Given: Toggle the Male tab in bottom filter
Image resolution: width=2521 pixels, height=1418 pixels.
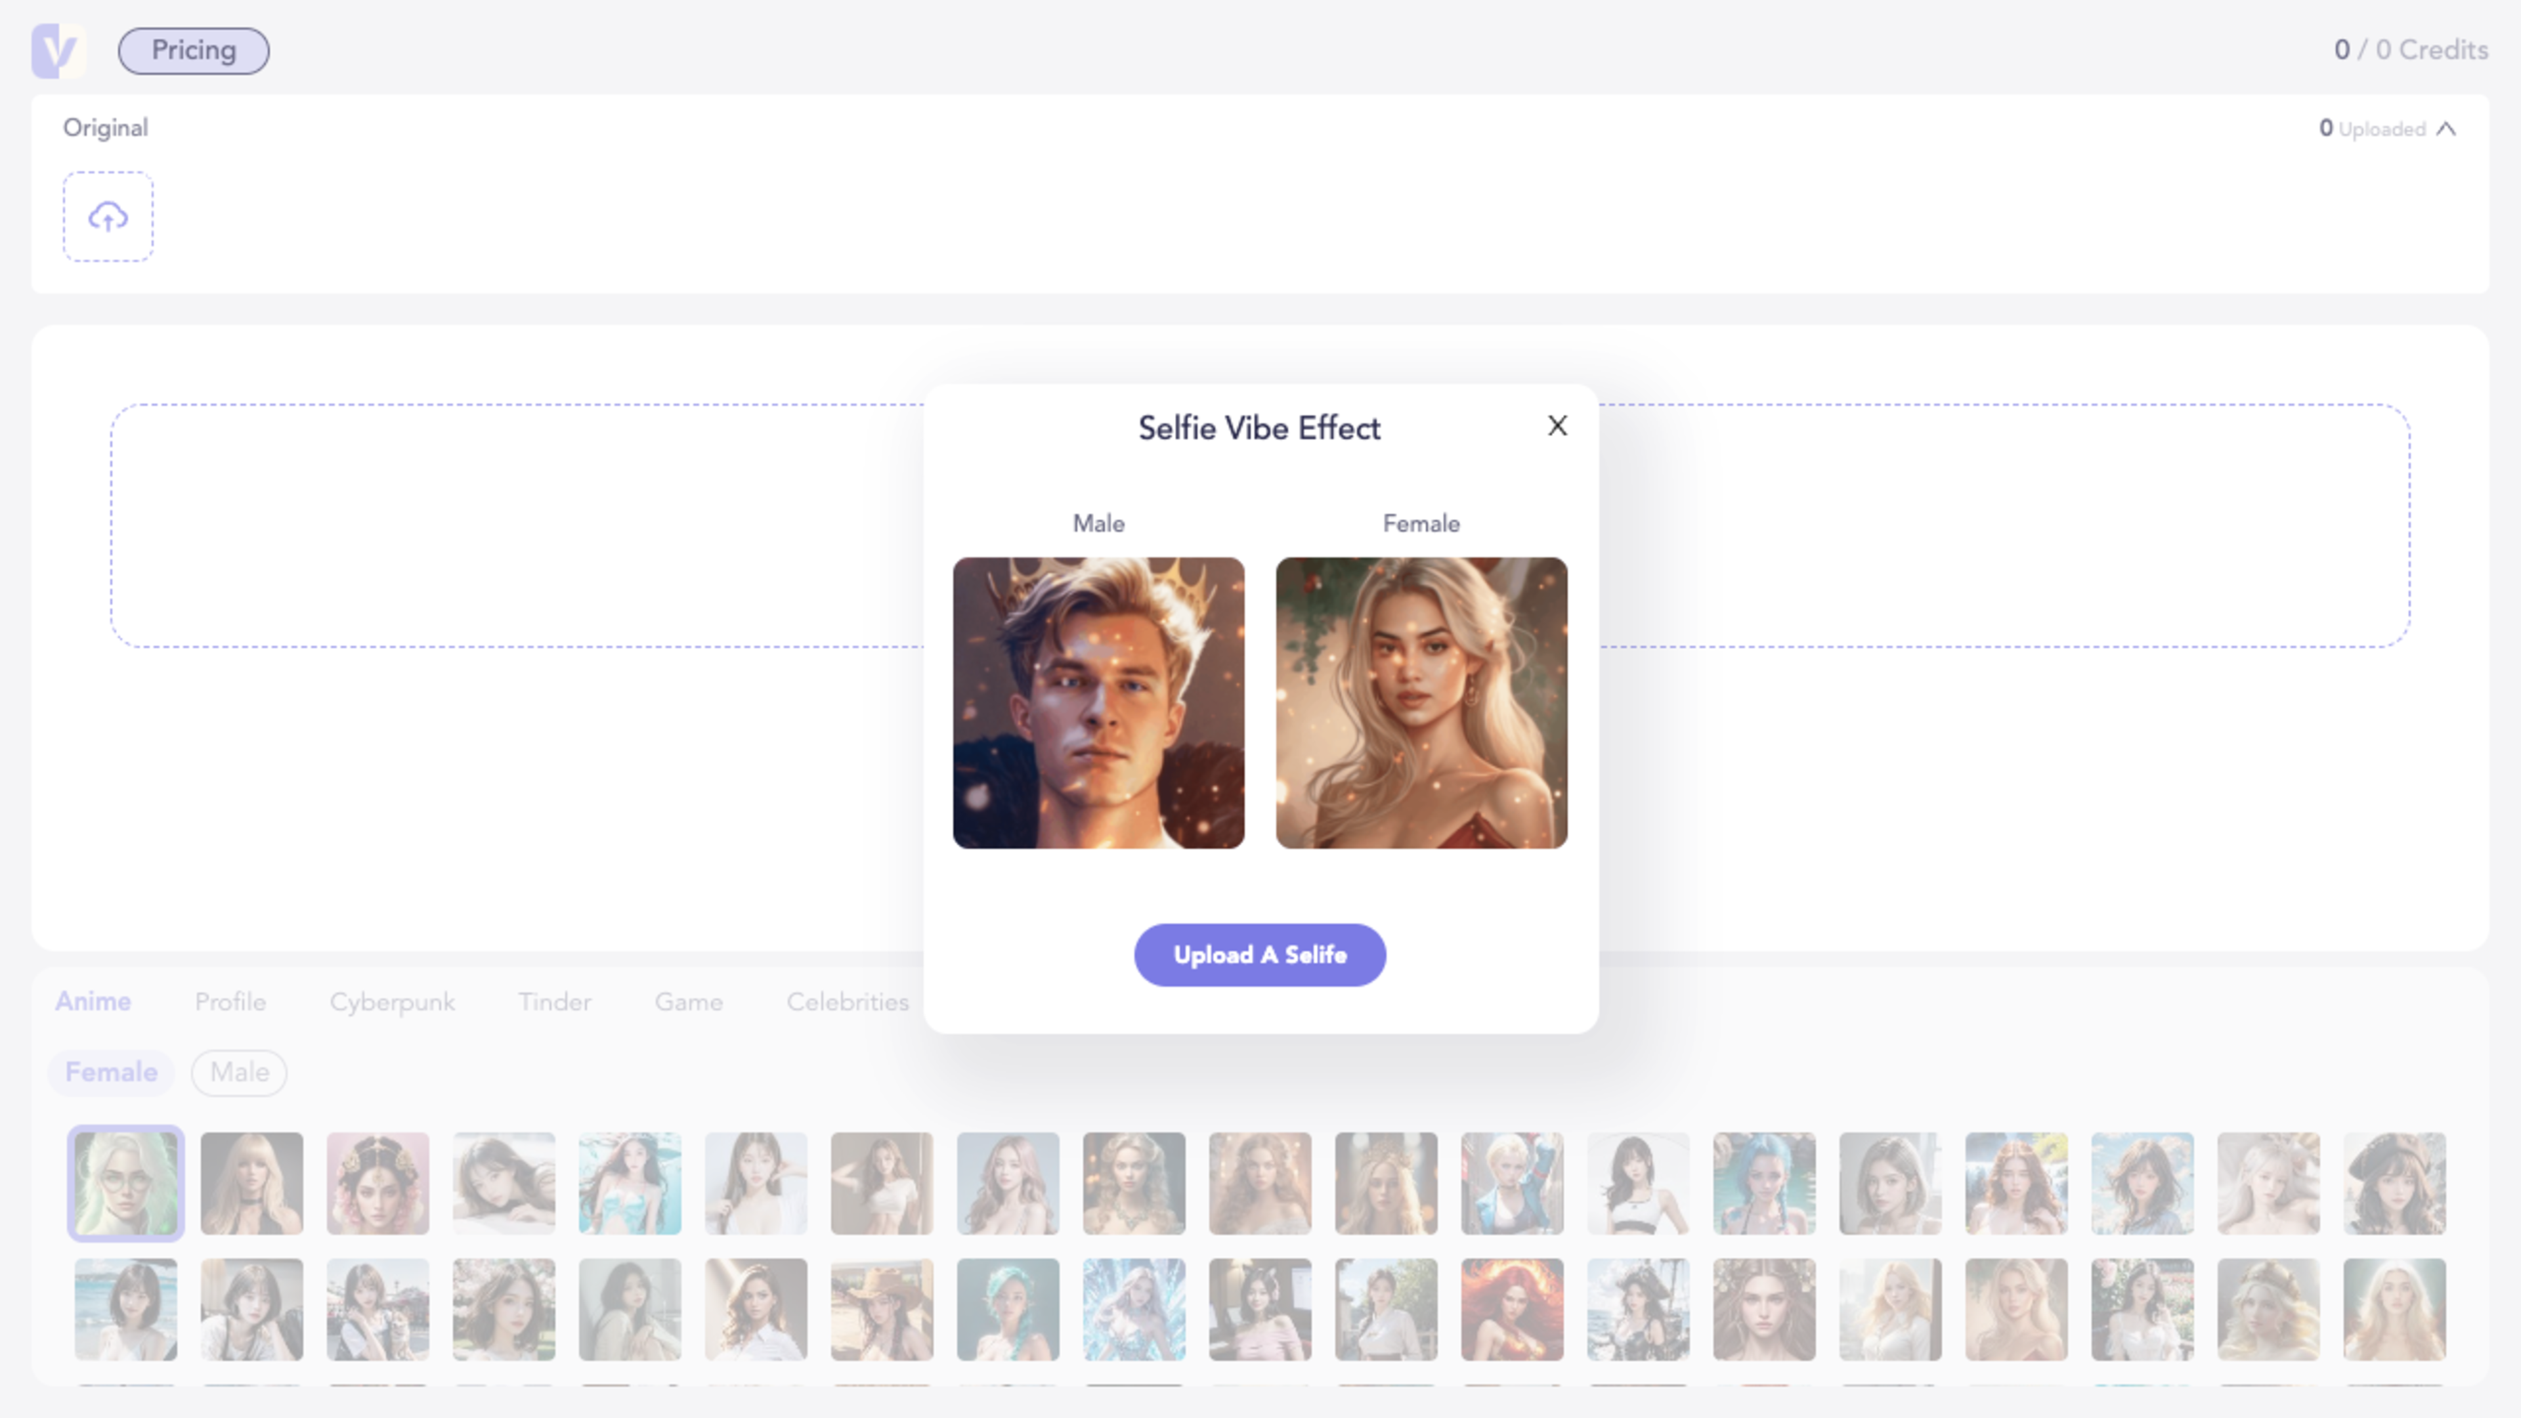Looking at the screenshot, I should click(239, 1070).
